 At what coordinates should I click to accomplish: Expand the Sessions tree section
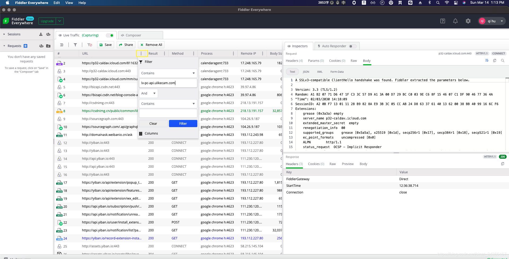coord(4,34)
